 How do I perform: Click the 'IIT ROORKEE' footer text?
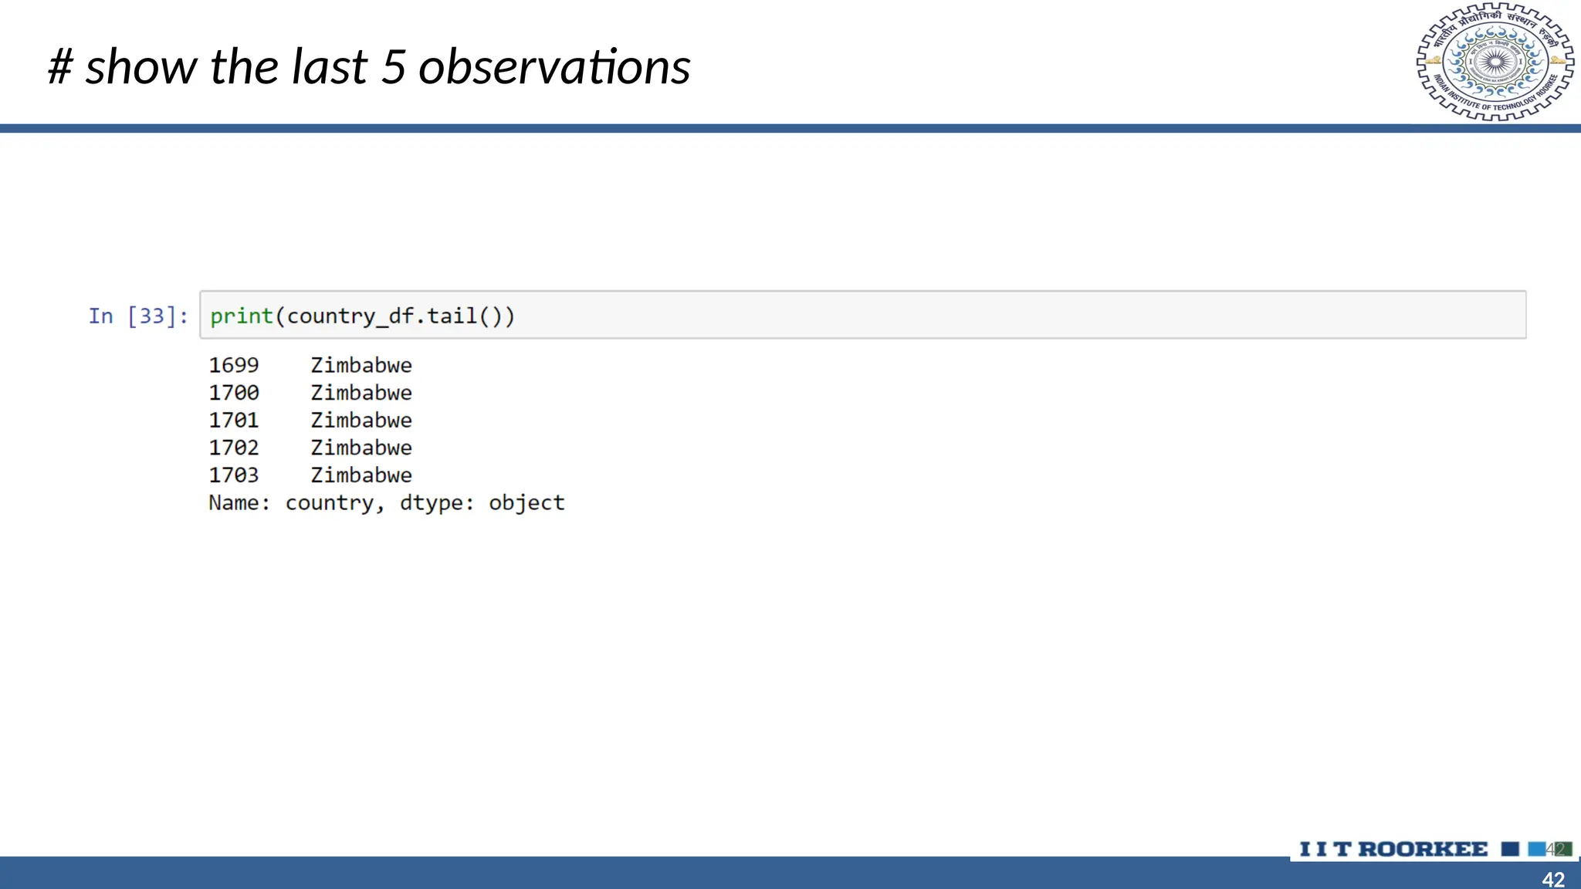(1393, 849)
